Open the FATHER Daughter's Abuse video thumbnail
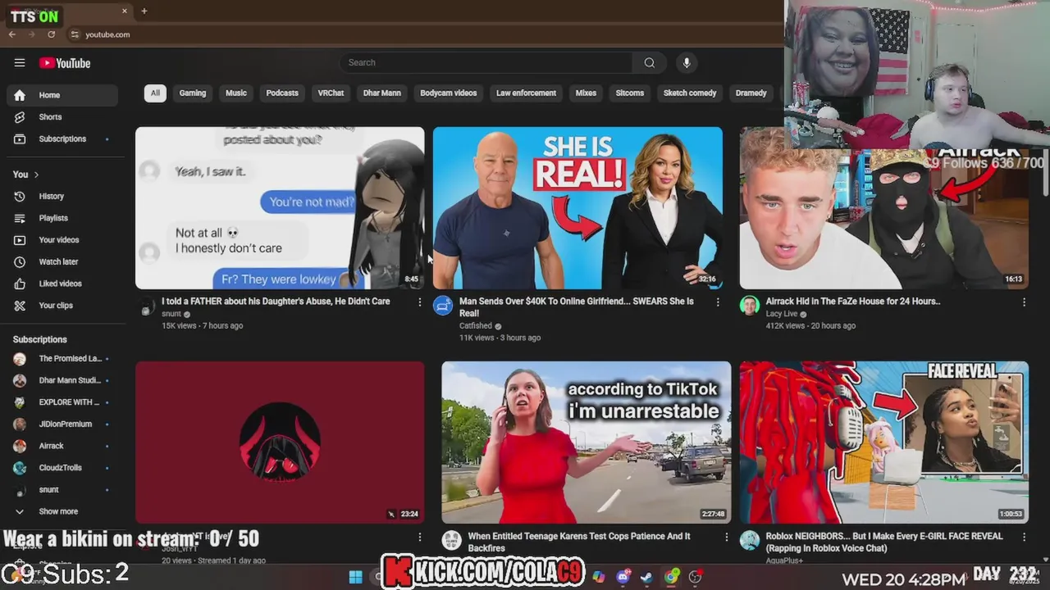Image resolution: width=1050 pixels, height=590 pixels. point(280,207)
